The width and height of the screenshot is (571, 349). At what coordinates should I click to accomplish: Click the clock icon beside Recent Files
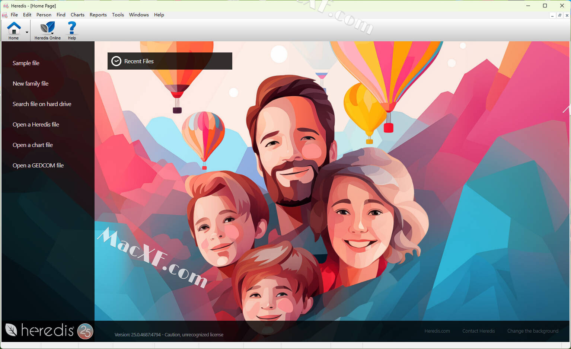pos(117,61)
